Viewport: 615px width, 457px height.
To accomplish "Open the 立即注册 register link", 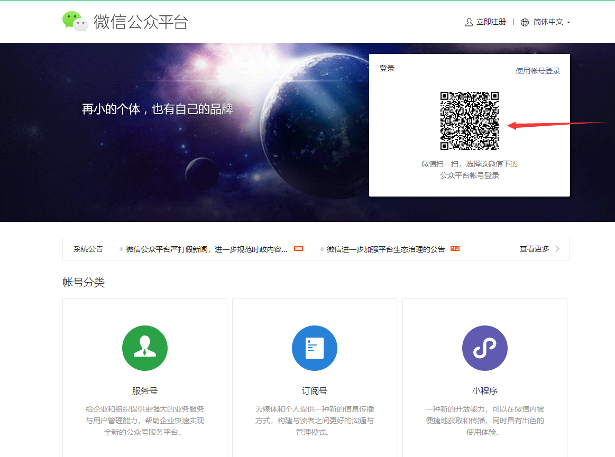I will (x=491, y=22).
